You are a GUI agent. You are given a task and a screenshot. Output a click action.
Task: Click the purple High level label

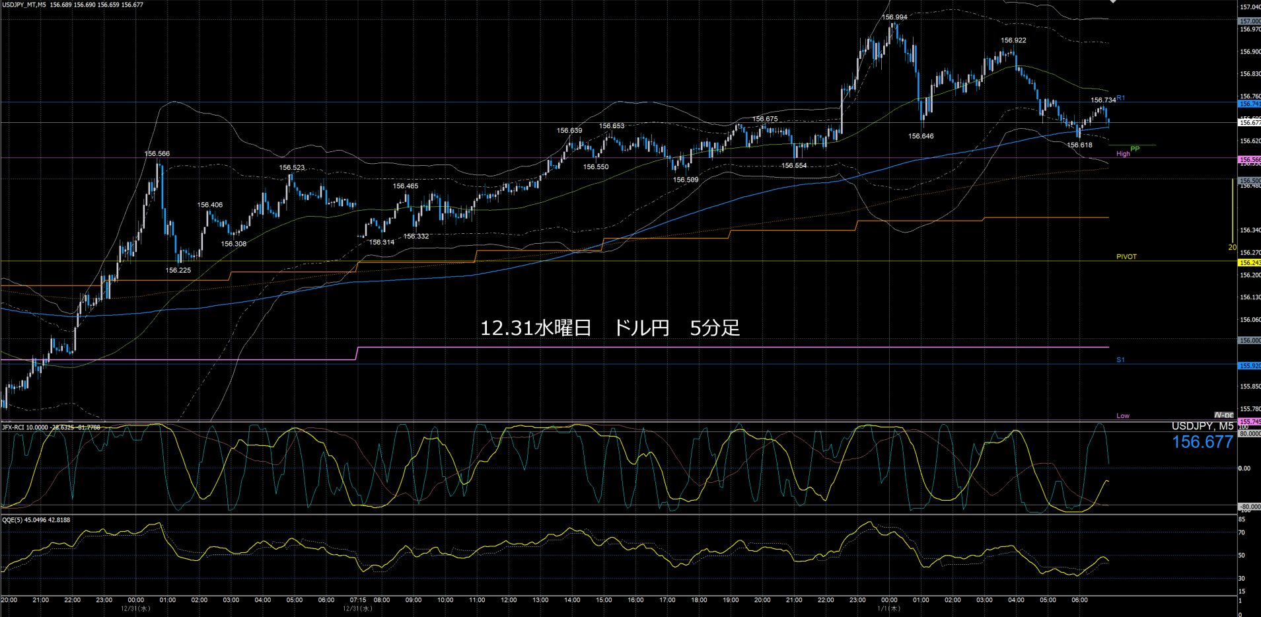coord(1123,154)
